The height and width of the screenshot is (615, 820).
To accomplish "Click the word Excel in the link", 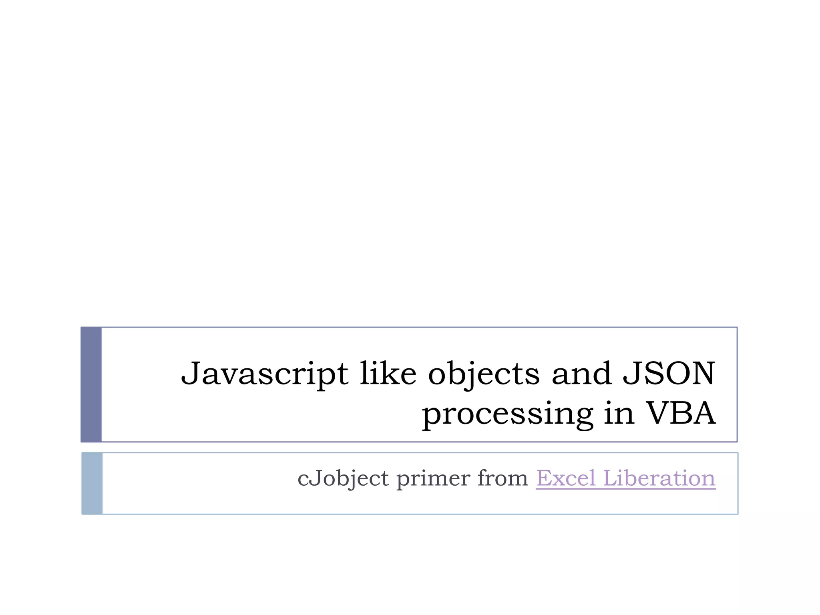I will coord(566,478).
